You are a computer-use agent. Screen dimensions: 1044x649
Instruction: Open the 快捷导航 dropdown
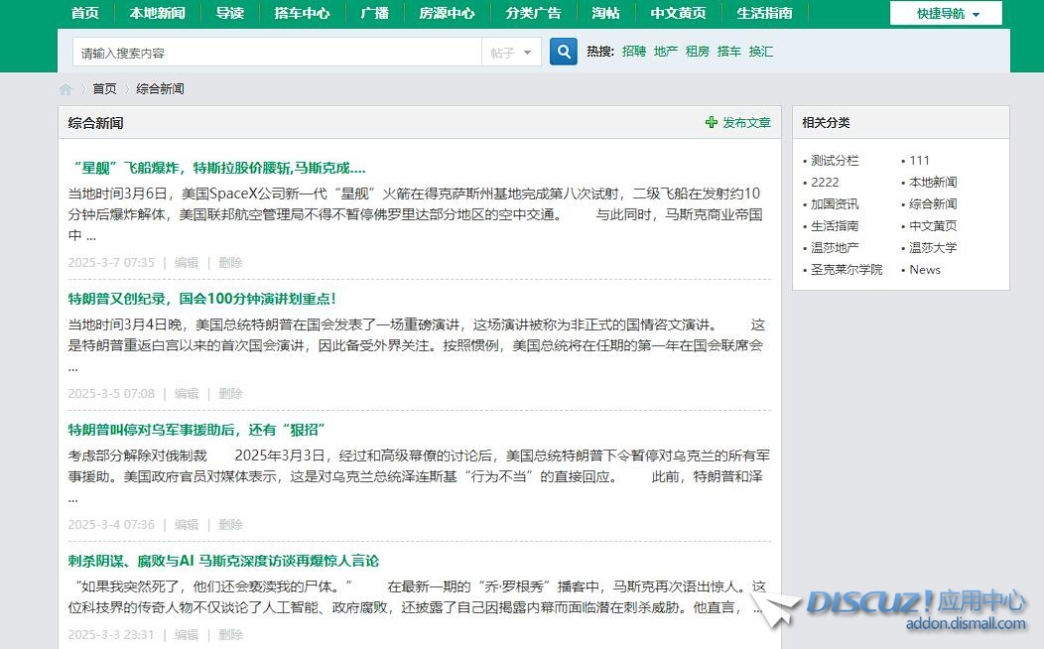(x=947, y=14)
